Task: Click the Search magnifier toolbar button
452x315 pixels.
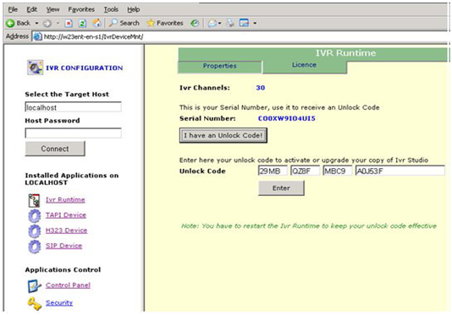Action: tap(124, 23)
